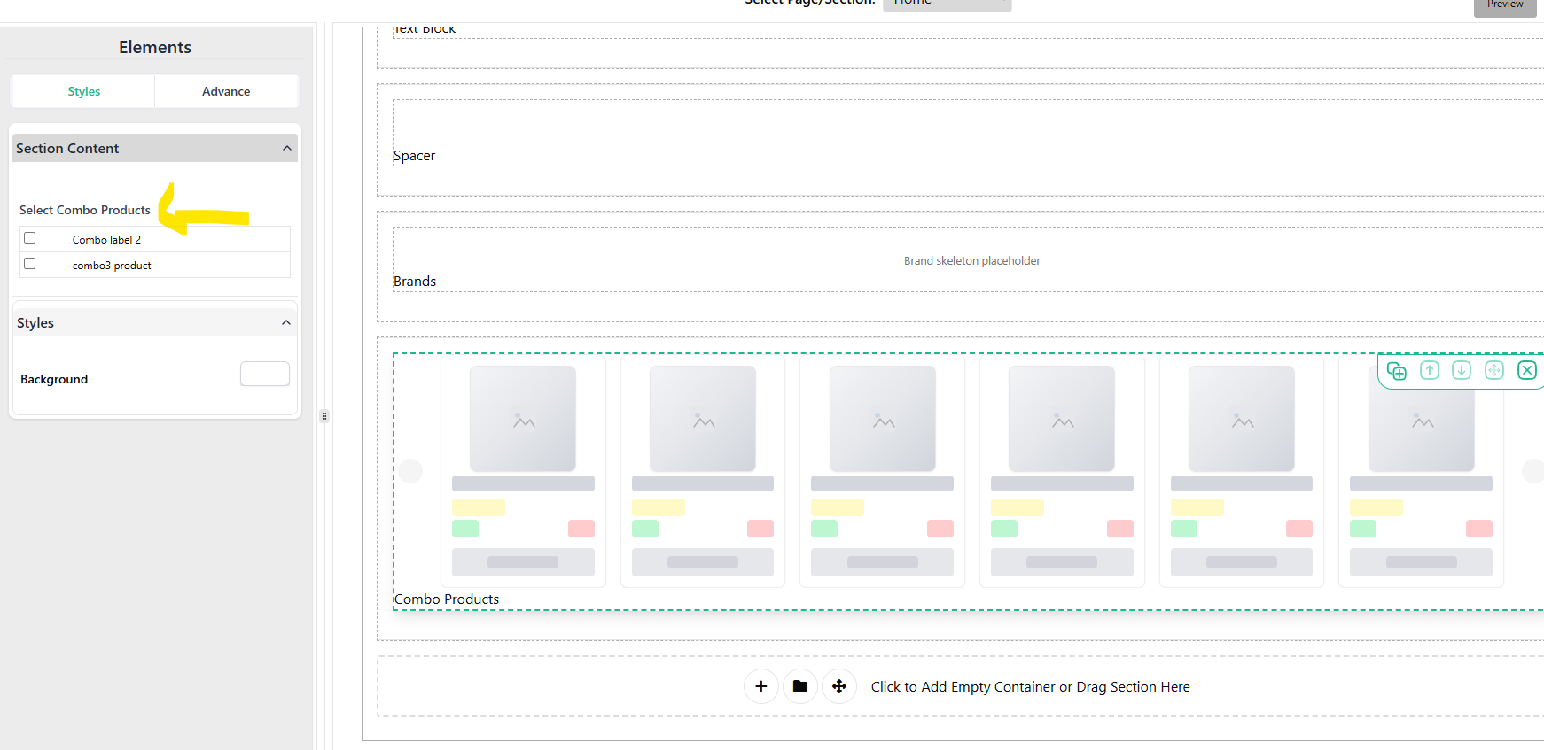The height and width of the screenshot is (750, 1544).
Task: Click the Background label text
Action: coord(54,379)
